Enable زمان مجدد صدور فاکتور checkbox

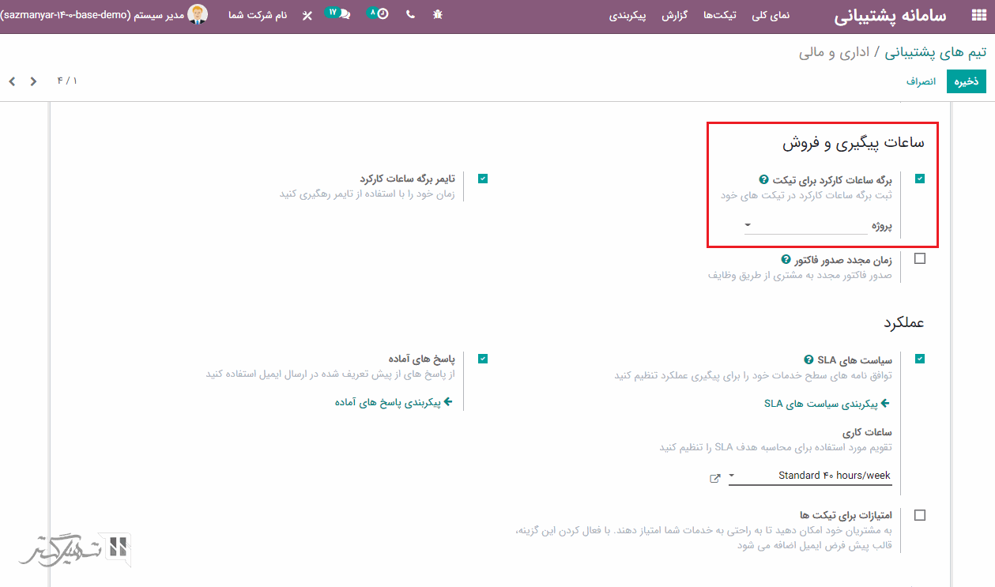click(x=919, y=259)
